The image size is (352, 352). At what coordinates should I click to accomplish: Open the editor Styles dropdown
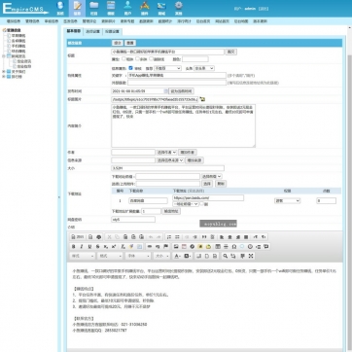point(83,256)
